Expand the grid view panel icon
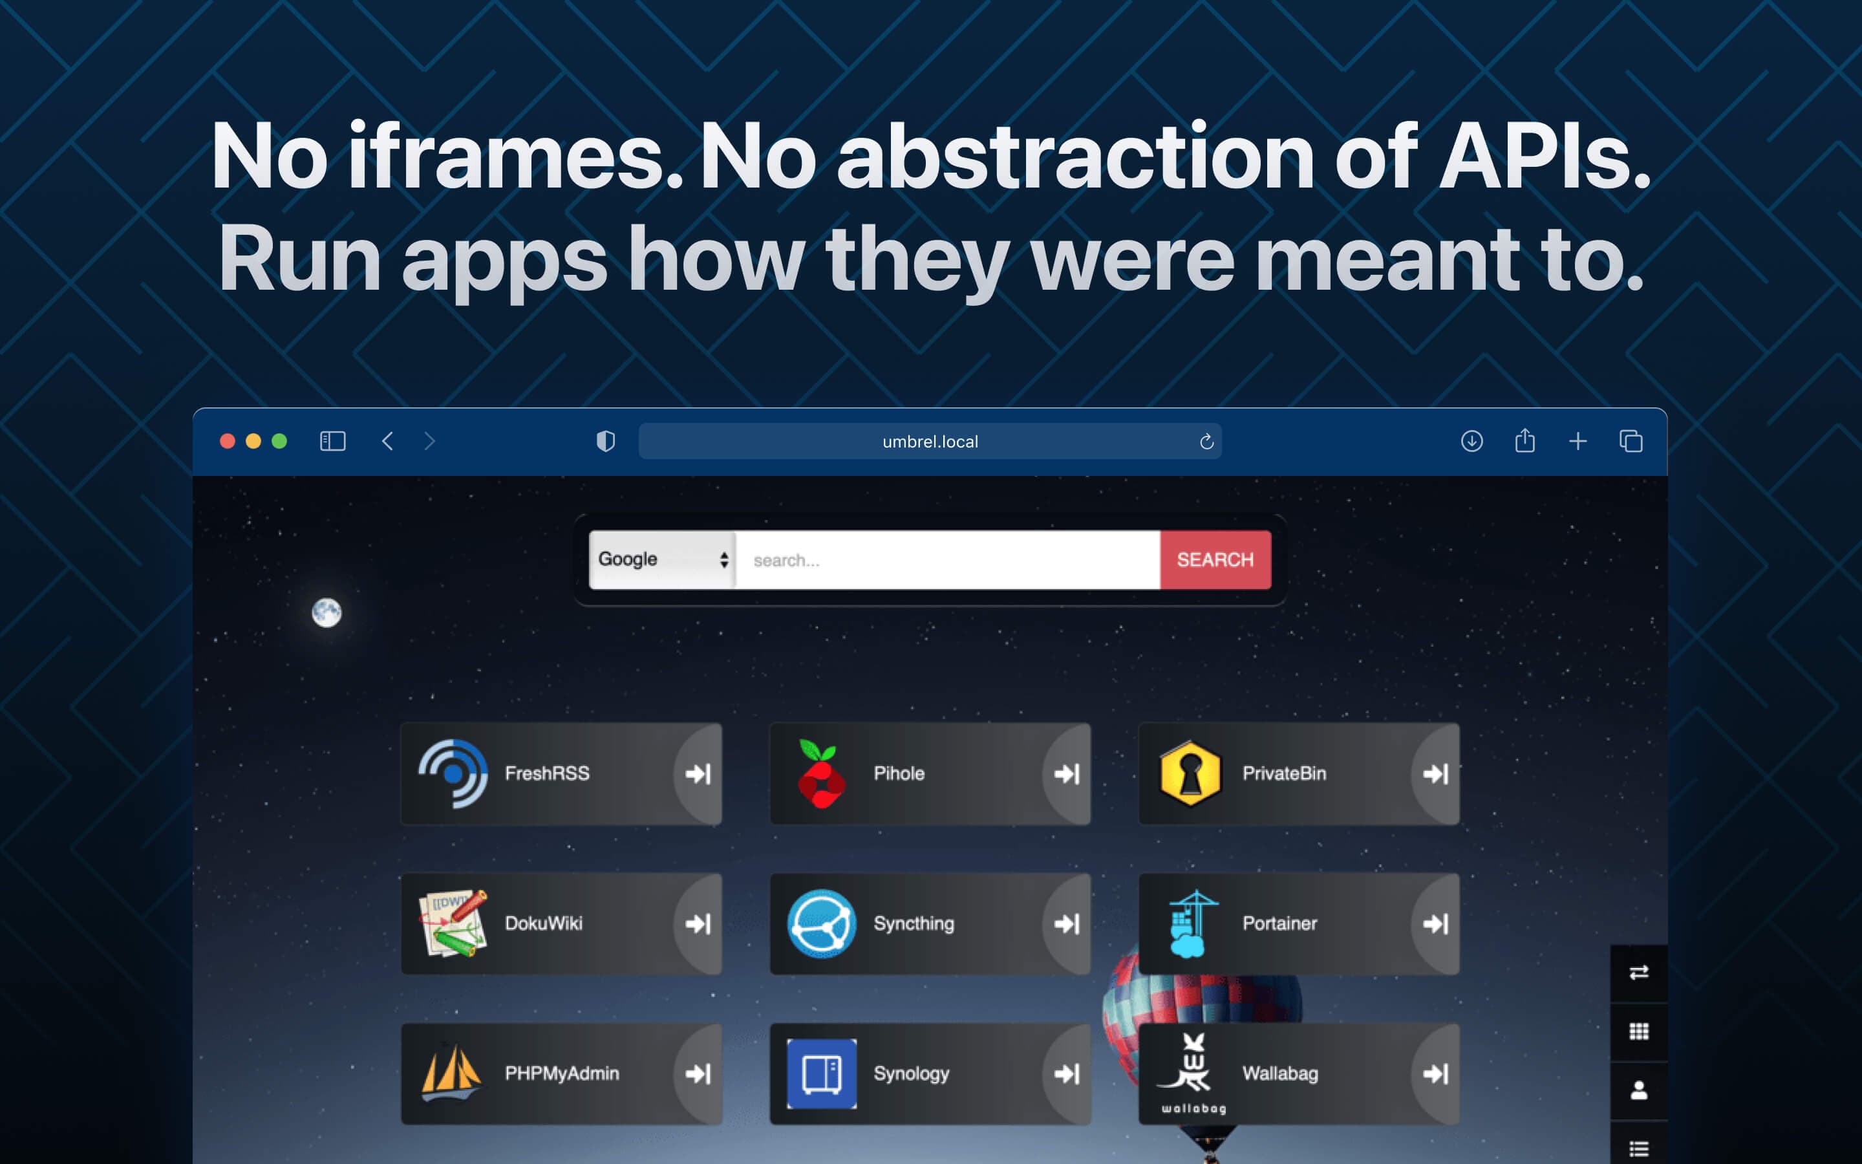 click(x=1637, y=1031)
